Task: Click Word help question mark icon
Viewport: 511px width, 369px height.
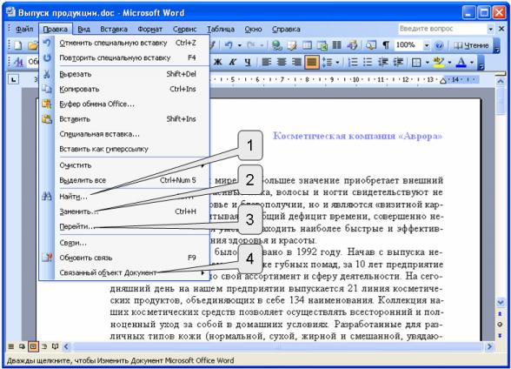Action: 439,45
